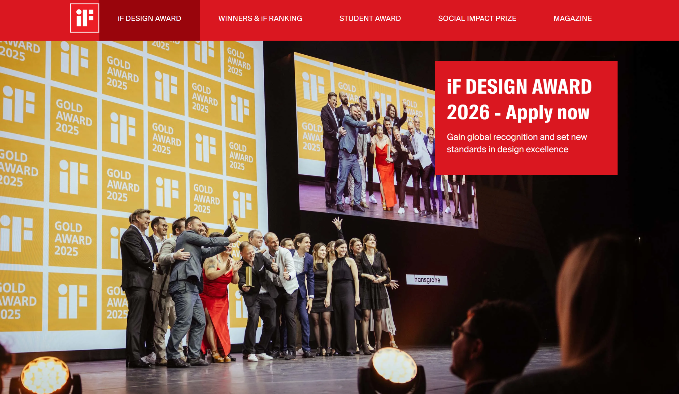Open SOCIAL IMPACT PRIZE menu item
This screenshot has height=394, width=679.
[477, 18]
